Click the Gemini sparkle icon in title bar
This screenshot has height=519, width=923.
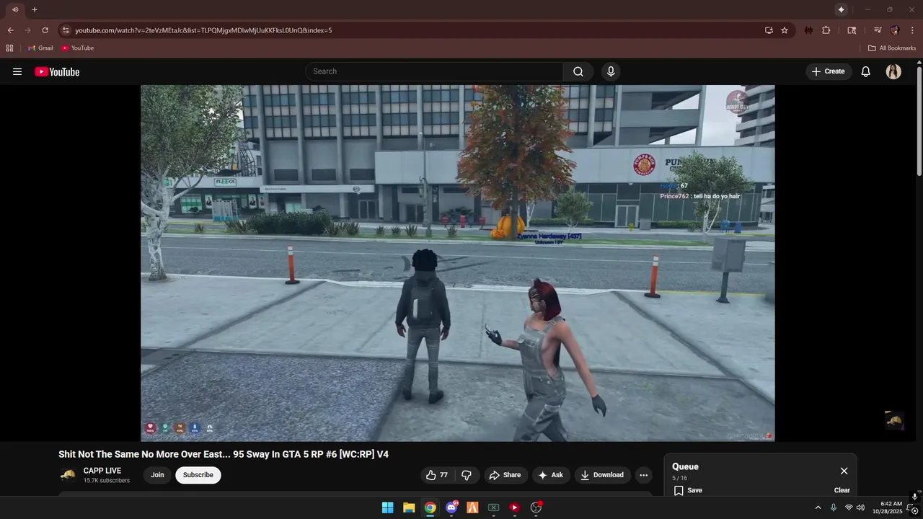[x=841, y=9]
